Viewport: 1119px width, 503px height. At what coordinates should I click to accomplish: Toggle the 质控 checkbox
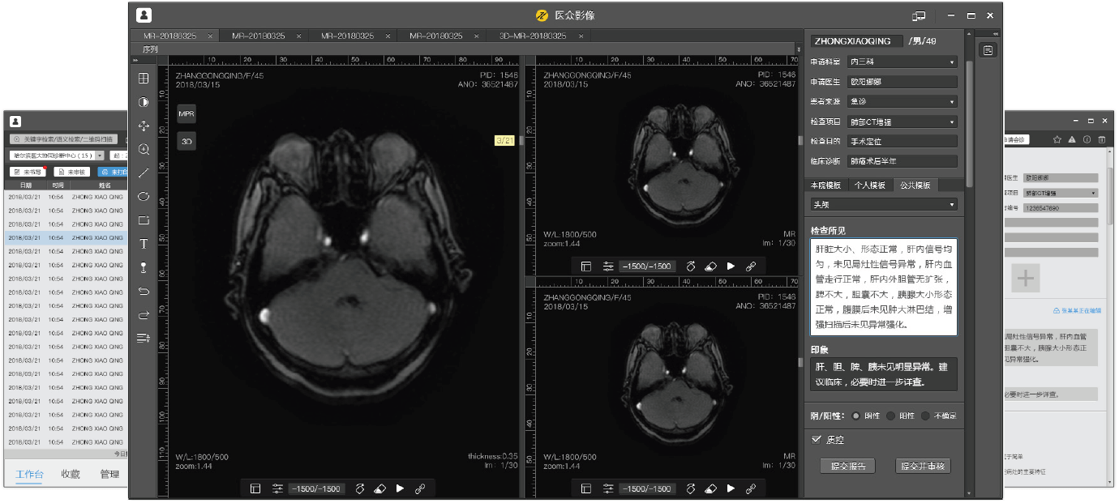click(x=817, y=439)
